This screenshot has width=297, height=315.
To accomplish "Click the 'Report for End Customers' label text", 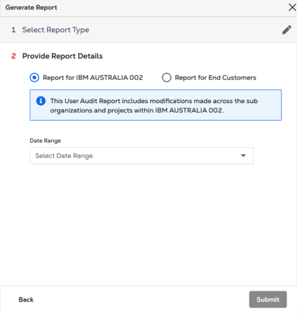I will [216, 77].
